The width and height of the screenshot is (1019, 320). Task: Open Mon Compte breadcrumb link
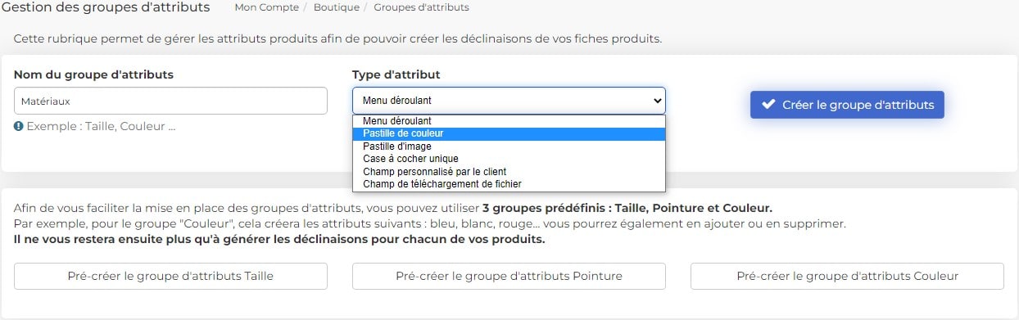click(x=265, y=7)
